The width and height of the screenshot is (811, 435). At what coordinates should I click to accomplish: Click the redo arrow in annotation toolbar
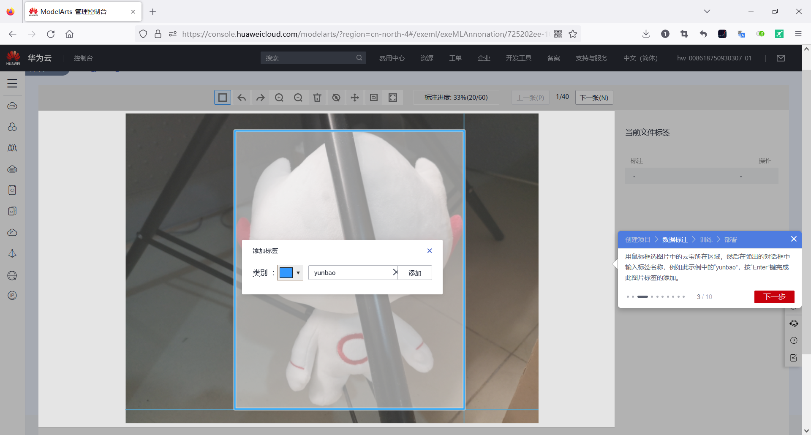[260, 98]
